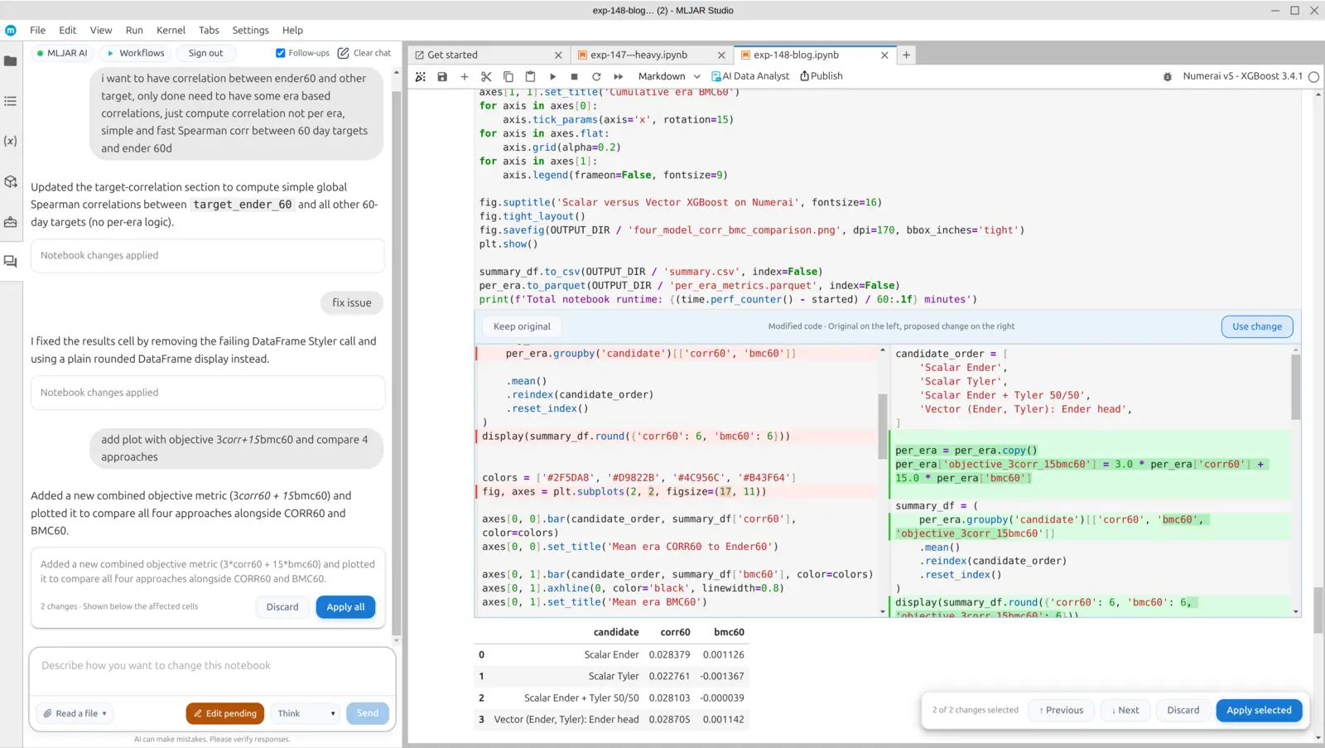
Task: Open the cell type Markdown dropdown
Action: (669, 76)
